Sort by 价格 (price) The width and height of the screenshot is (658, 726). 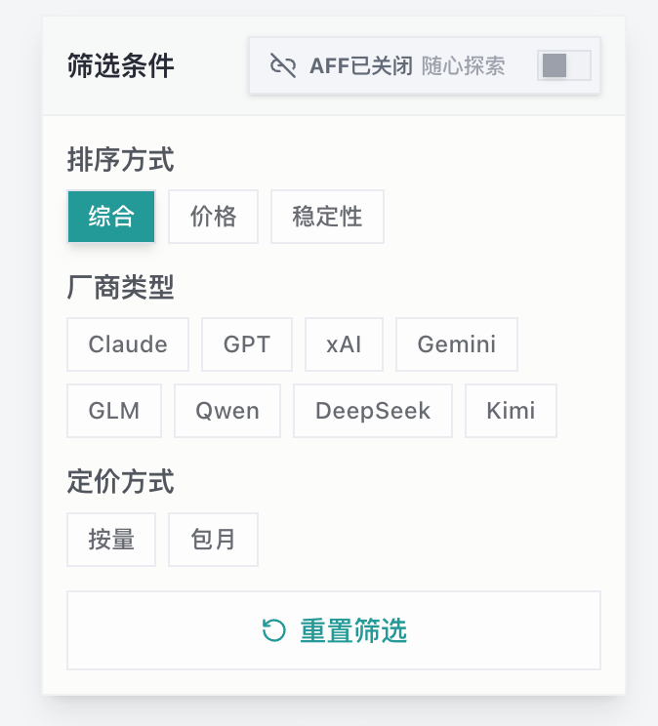(213, 217)
